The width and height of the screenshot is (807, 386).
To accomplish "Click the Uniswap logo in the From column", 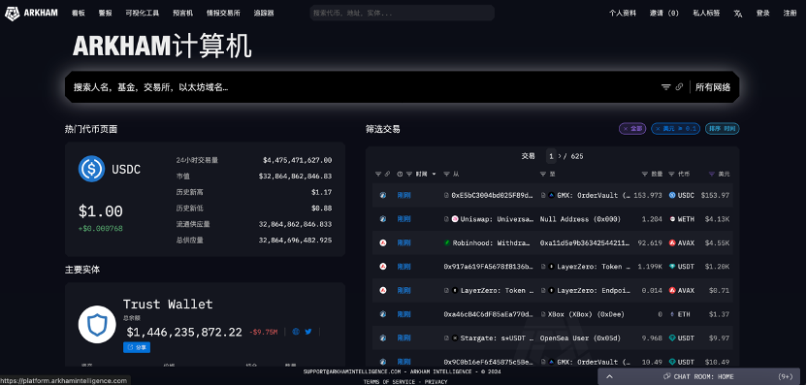I will [455, 219].
